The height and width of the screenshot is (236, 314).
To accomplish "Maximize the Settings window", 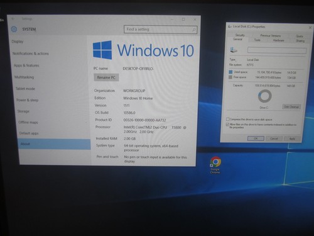I will [x=183, y=20].
